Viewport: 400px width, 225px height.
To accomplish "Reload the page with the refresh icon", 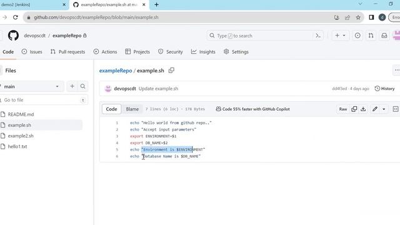I will 15,17.
